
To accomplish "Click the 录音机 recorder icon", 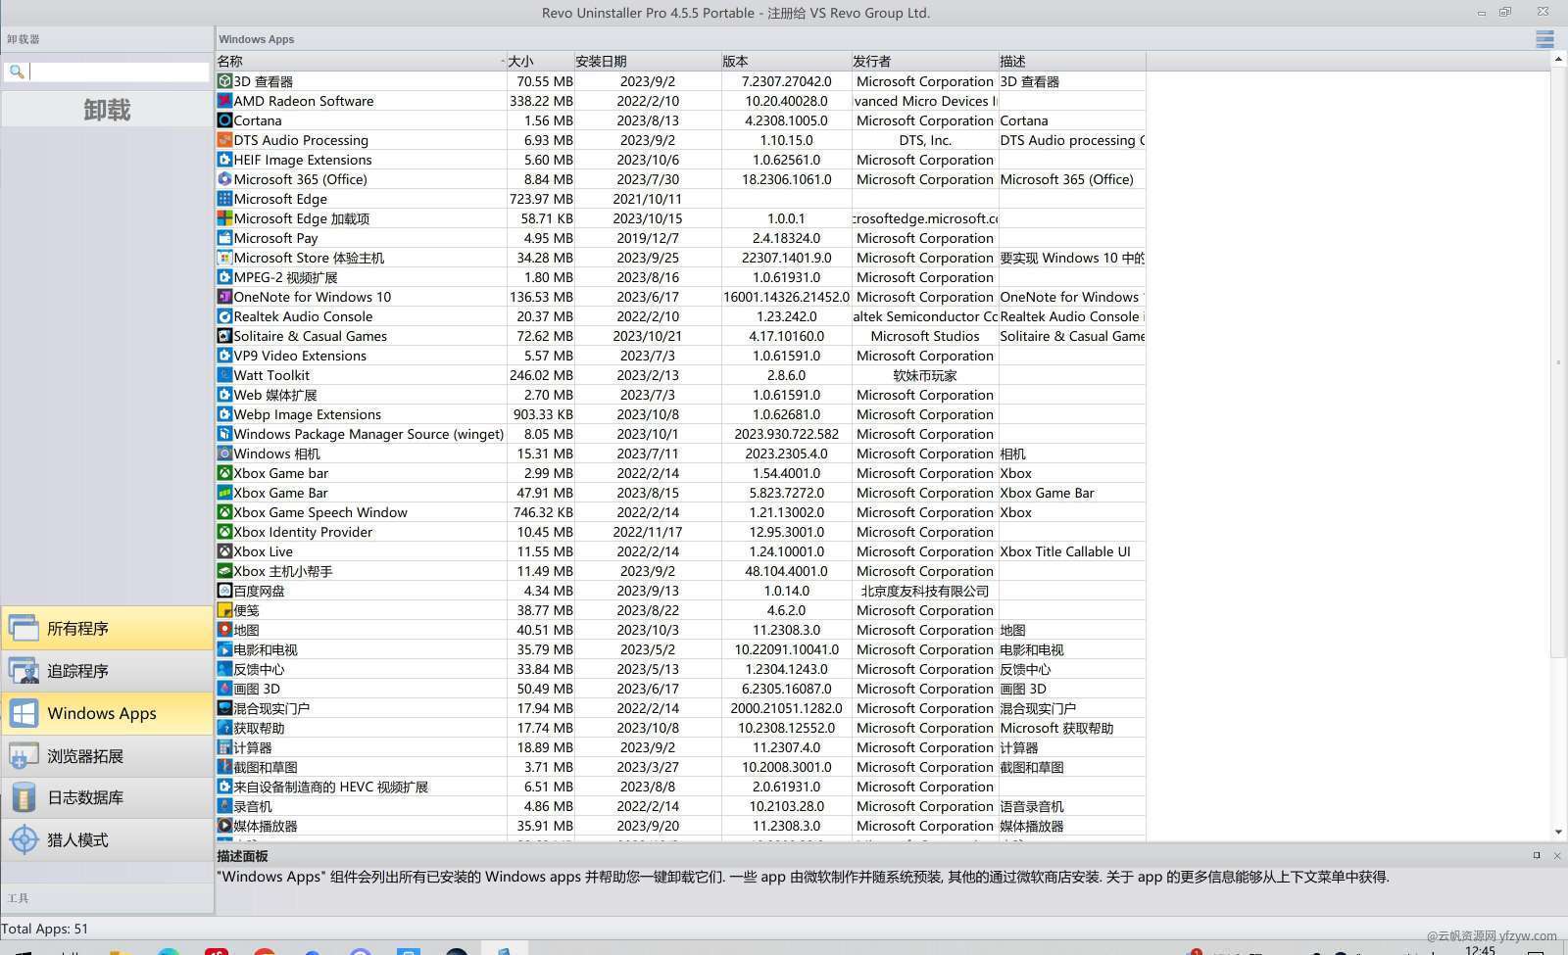I will (x=224, y=806).
